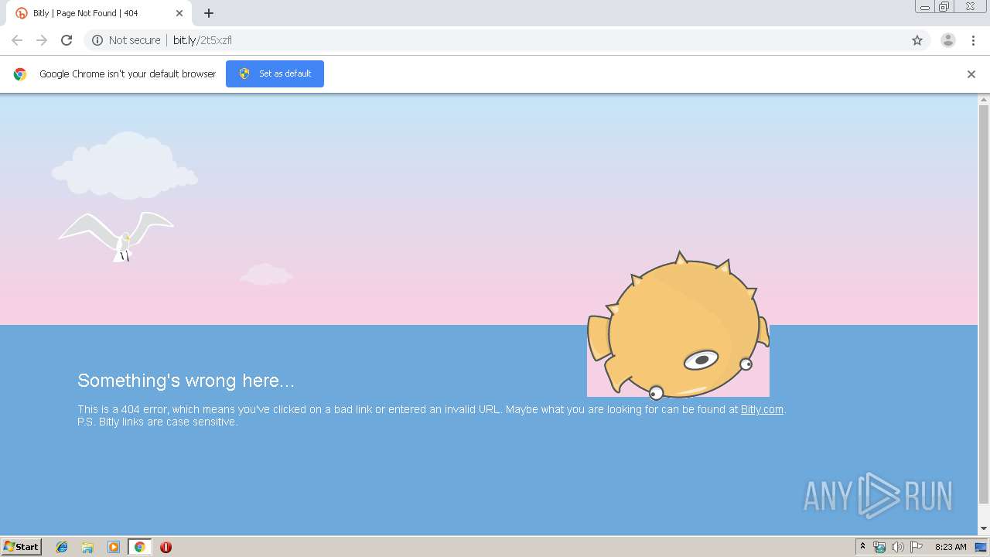The image size is (990, 557).
Task: Open the network tray icon
Action: pos(879,547)
